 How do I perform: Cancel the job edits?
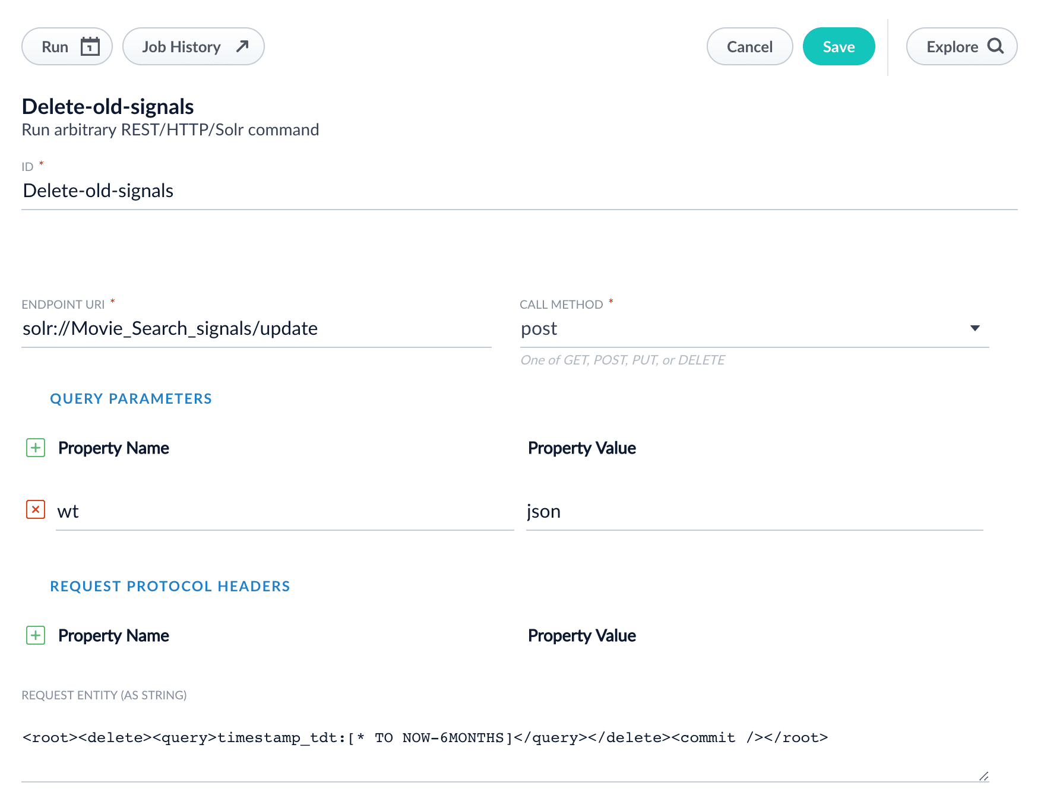click(x=749, y=46)
